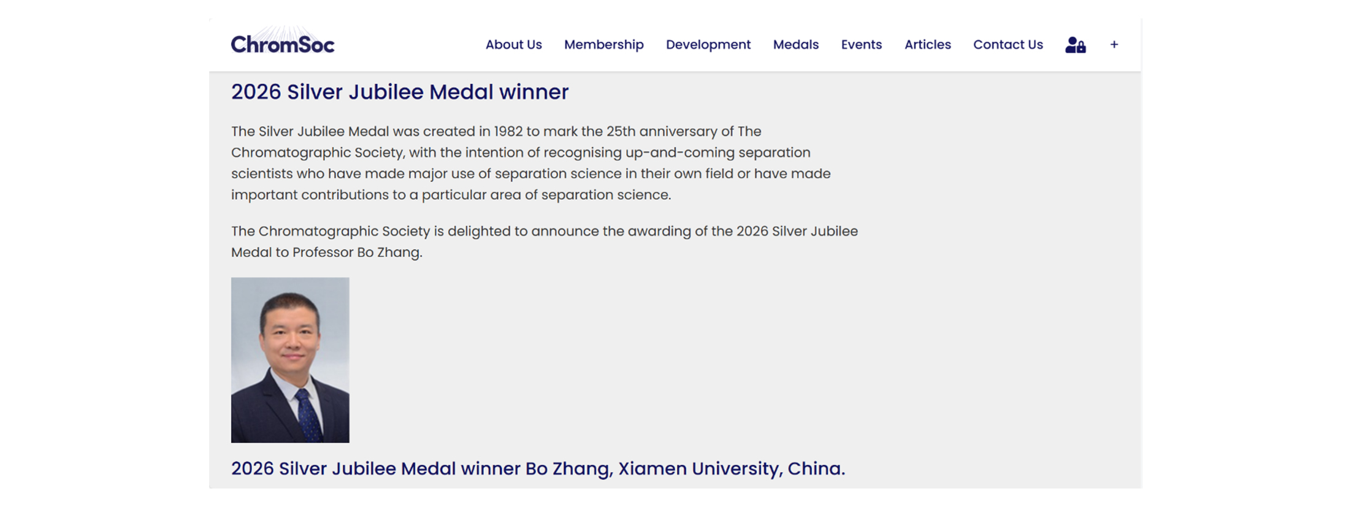Image resolution: width=1354 pixels, height=521 pixels.
Task: Expand the plus icon in navigation
Action: coord(1114,45)
